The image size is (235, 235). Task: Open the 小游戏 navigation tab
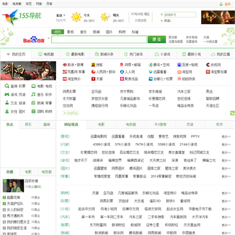tap(163, 54)
